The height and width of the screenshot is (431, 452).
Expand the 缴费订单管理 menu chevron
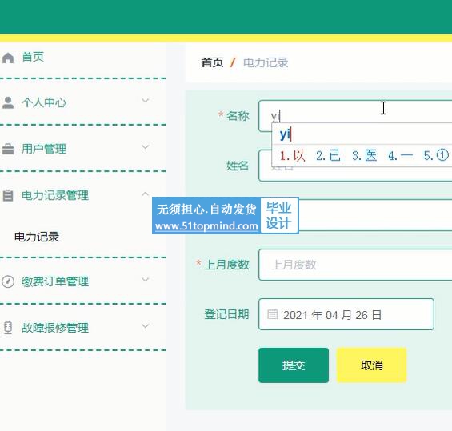(x=146, y=279)
